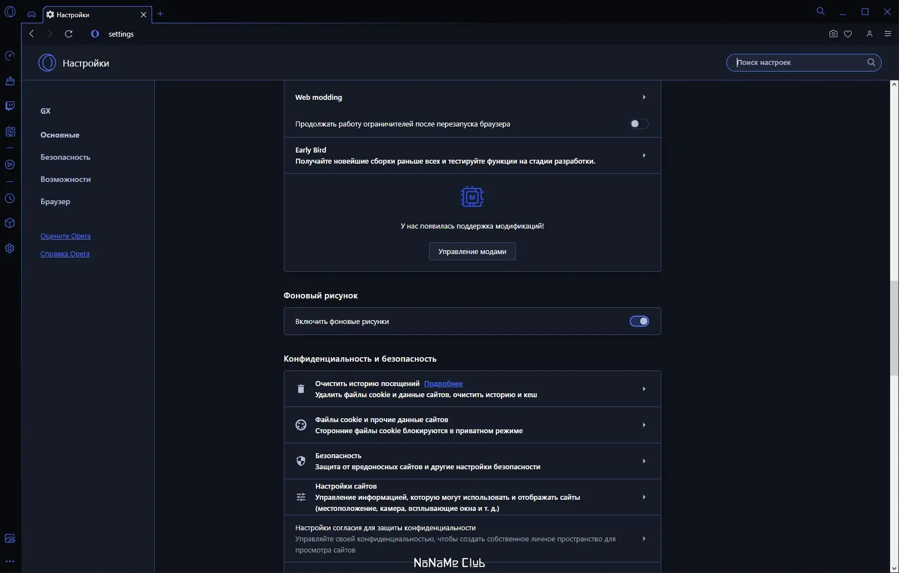The height and width of the screenshot is (573, 899).
Task: Expand Настройки сайтов row arrow
Action: click(644, 497)
